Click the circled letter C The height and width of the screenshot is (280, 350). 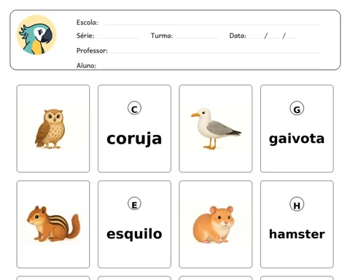pos(134,109)
